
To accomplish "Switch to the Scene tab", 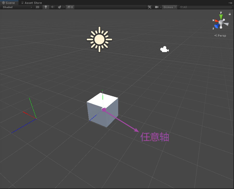I will [9, 3].
